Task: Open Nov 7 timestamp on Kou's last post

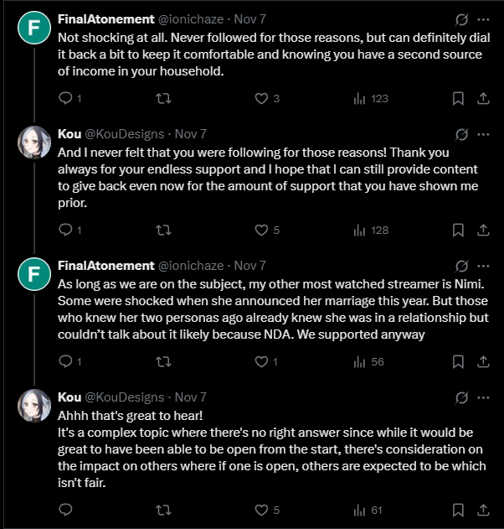Action: (x=191, y=397)
